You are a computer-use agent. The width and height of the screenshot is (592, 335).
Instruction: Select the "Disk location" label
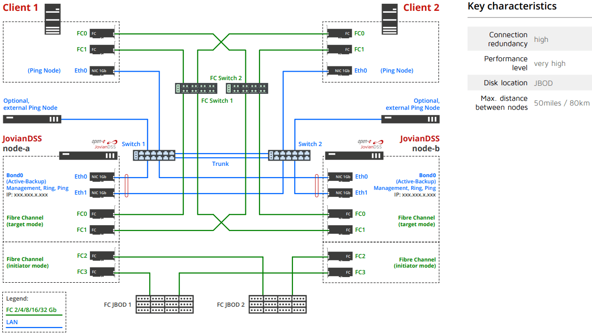(x=505, y=83)
